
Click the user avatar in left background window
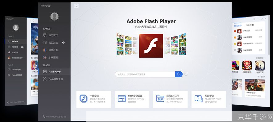tap(16, 27)
